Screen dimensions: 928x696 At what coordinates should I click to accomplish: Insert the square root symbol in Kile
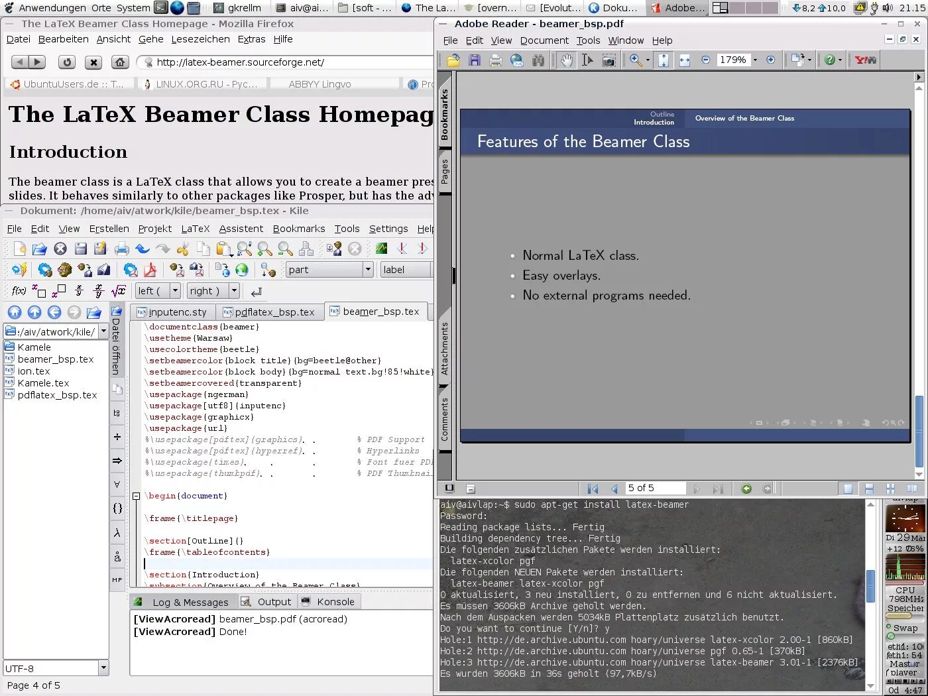pyautogui.click(x=119, y=291)
